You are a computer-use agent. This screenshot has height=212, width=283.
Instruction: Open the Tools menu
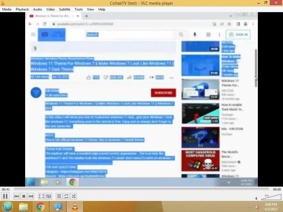(x=78, y=9)
